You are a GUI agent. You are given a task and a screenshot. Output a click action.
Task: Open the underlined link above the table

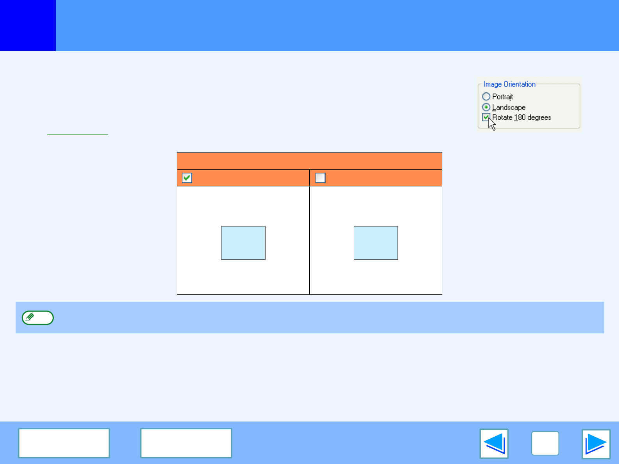(x=77, y=132)
